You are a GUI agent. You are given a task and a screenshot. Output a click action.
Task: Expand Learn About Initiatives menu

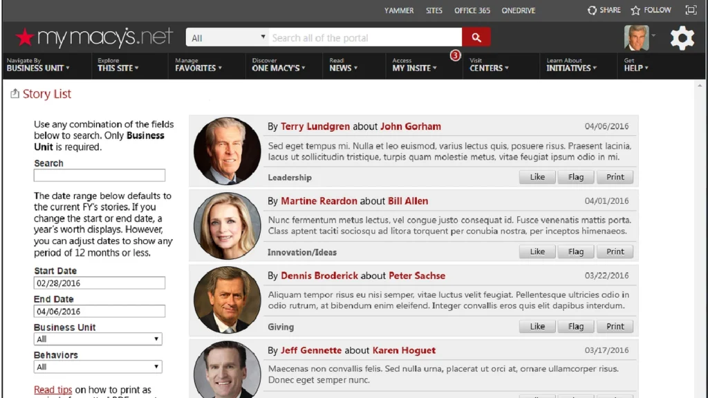(571, 65)
